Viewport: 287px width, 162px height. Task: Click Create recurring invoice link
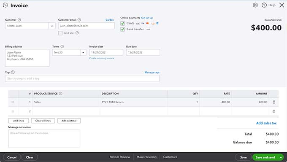click(102, 58)
